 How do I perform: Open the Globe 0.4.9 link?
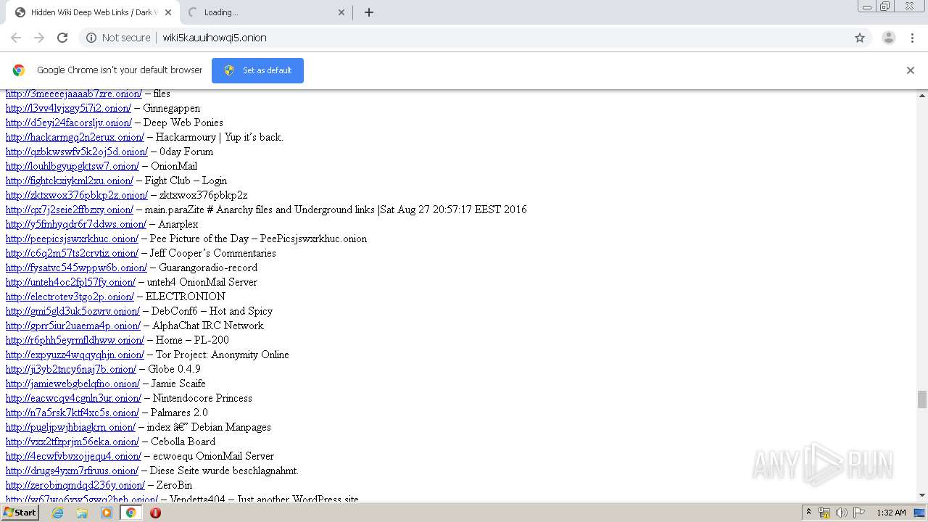(x=71, y=369)
